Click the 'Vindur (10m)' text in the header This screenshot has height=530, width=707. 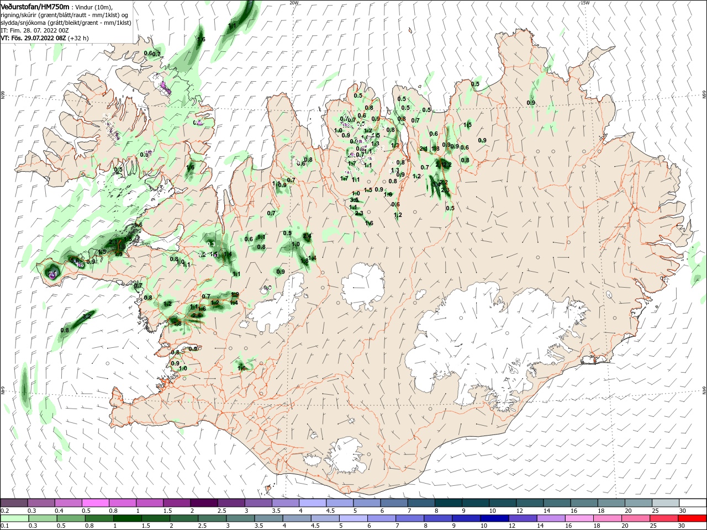tap(93, 7)
